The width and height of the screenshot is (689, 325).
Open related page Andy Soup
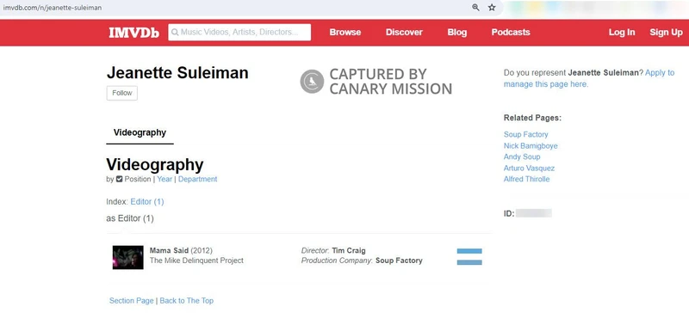(x=522, y=156)
